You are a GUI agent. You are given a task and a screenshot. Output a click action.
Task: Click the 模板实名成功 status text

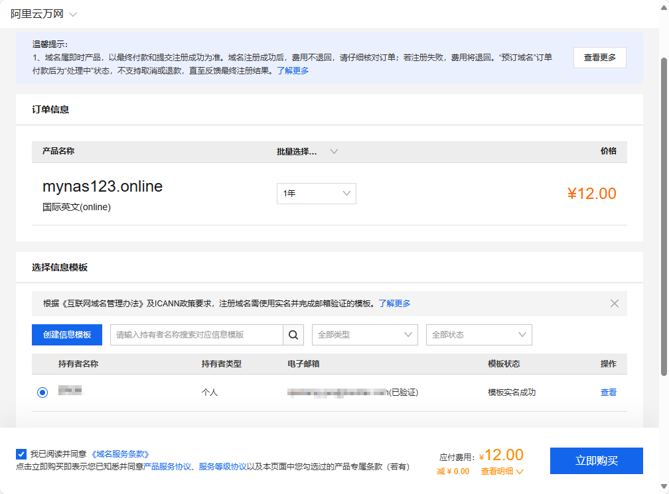512,392
